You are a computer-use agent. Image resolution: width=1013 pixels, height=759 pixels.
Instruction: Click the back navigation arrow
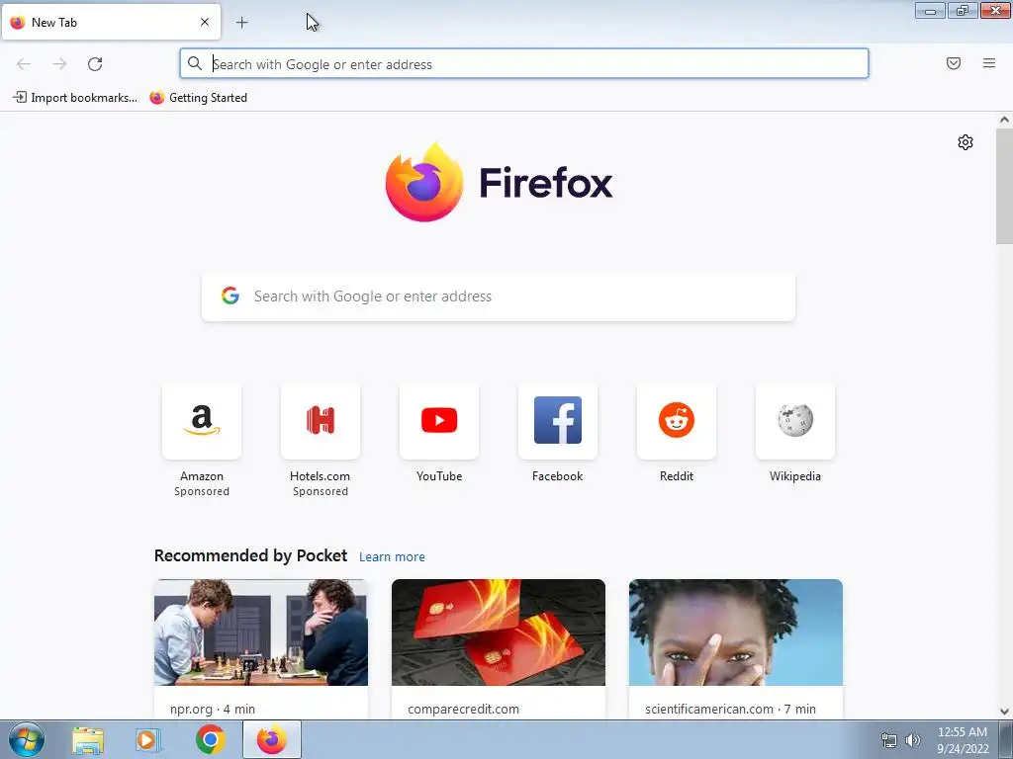(x=24, y=64)
